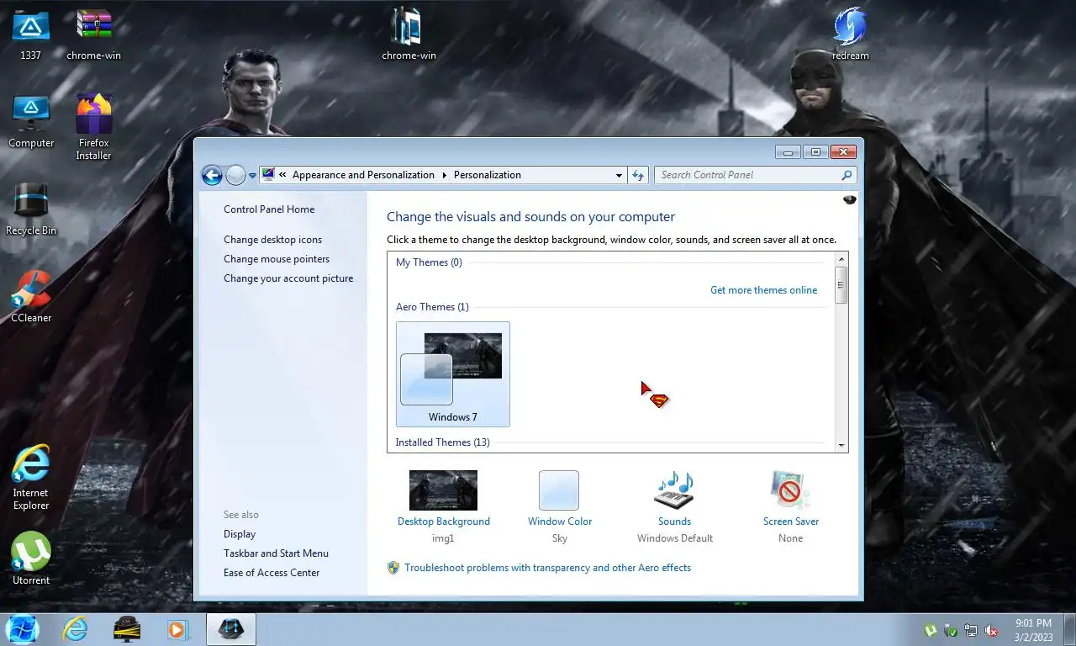Open Taskbar and Start Menu link
The image size is (1076, 646).
point(276,553)
